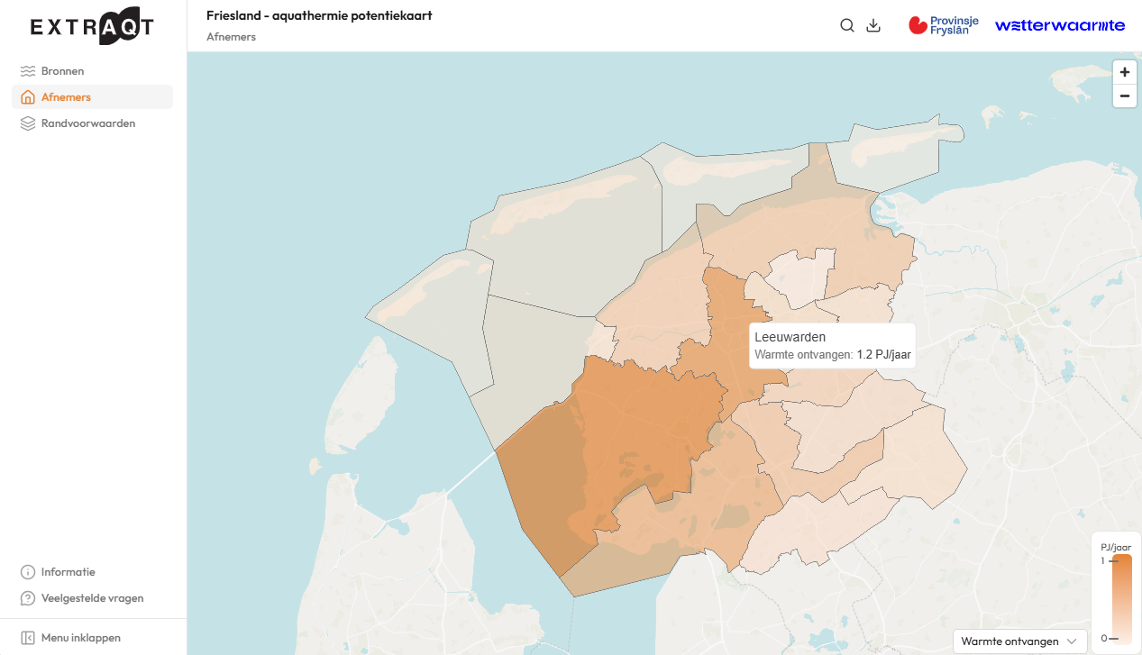Click the Veelgestelde vragen question icon

pyautogui.click(x=28, y=598)
